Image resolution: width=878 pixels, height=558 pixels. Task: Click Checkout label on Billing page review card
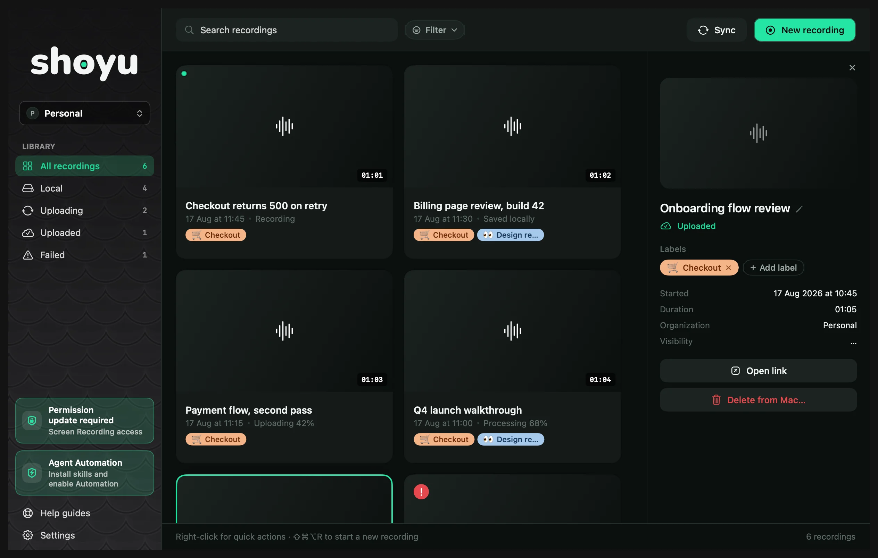click(x=444, y=235)
